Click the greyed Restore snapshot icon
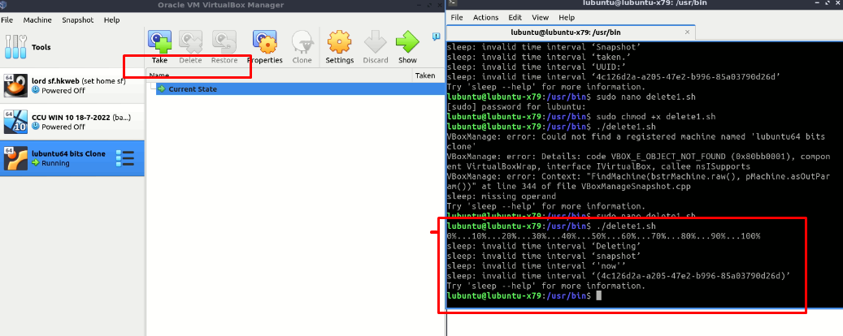 (x=224, y=42)
